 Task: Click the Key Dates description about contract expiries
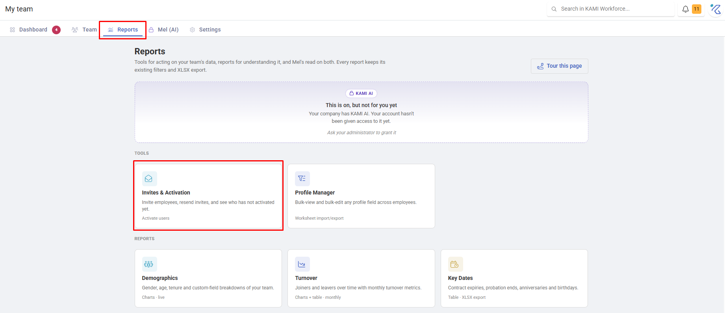click(x=513, y=288)
